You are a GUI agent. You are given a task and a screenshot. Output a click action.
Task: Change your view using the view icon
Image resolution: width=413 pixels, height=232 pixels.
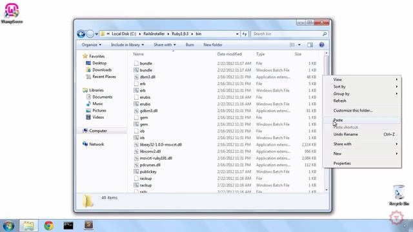(292, 45)
